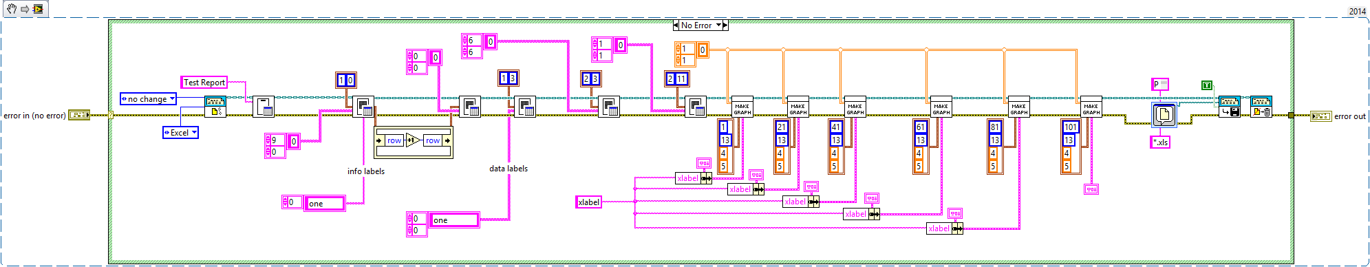Click the 'data labels' text label
1370x267 pixels.
509,169
